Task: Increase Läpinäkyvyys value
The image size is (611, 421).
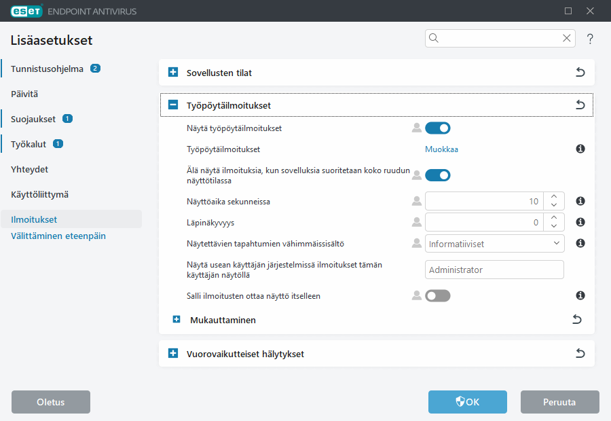Action: coord(554,217)
